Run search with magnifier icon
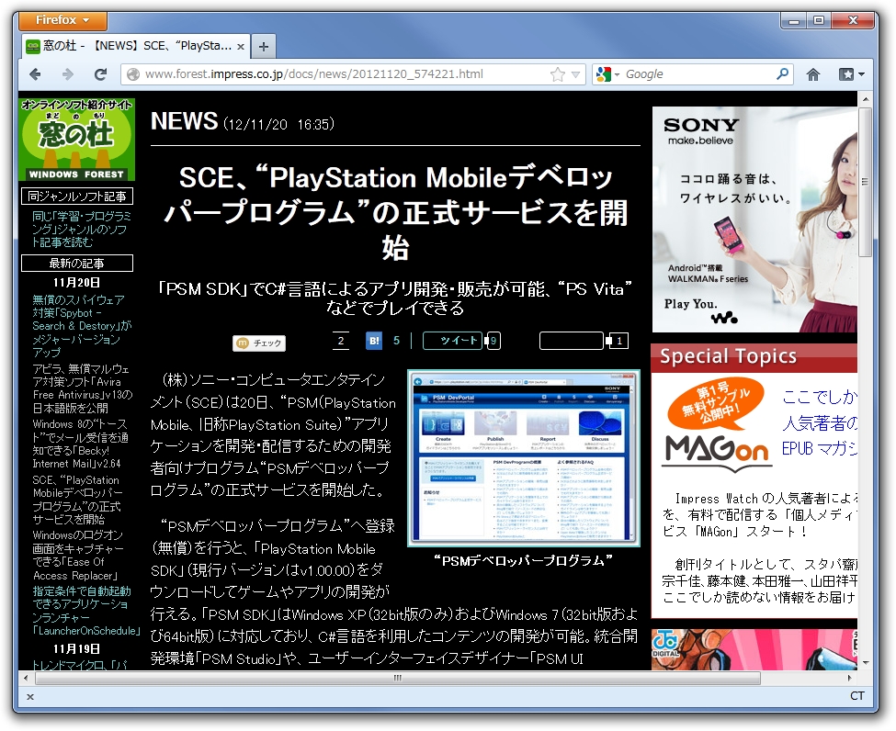 (x=782, y=74)
